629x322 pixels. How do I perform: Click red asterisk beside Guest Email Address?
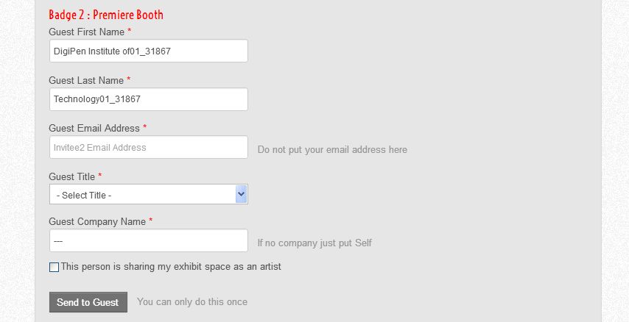pyautogui.click(x=145, y=127)
